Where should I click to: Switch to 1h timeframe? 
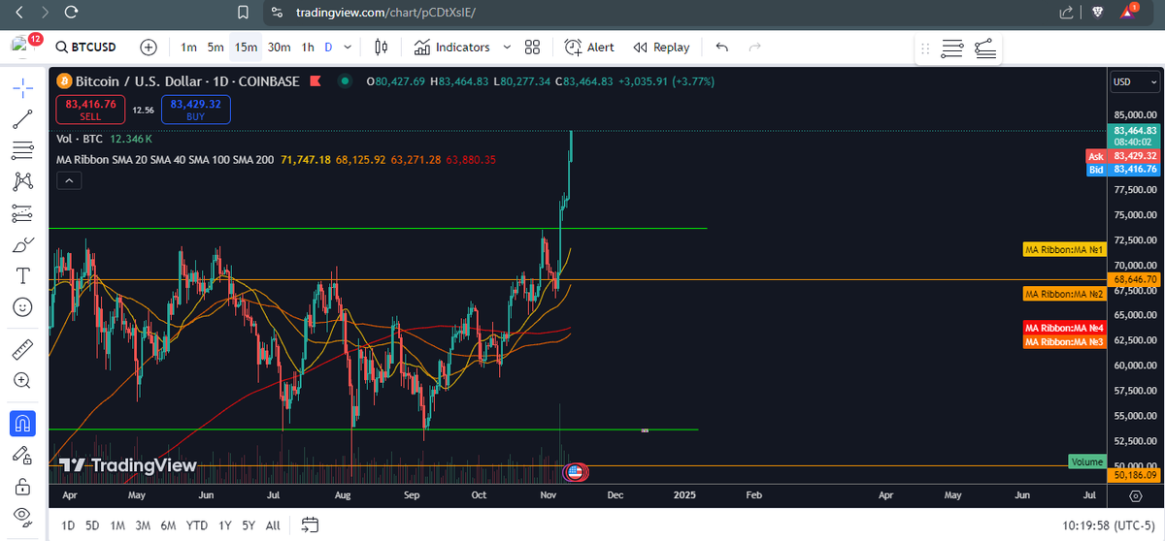(x=308, y=47)
